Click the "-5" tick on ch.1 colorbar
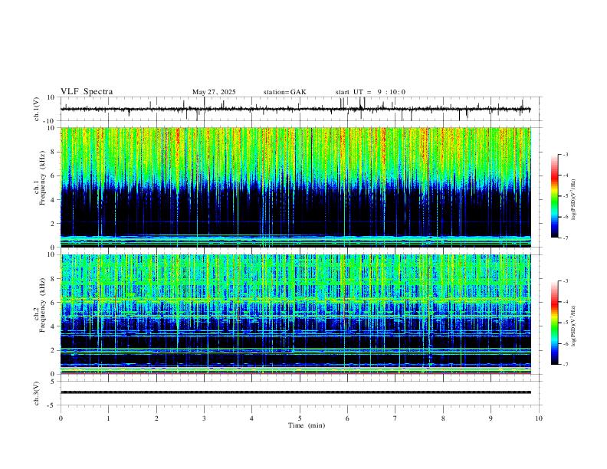This screenshot has width=607, height=469. [565, 196]
